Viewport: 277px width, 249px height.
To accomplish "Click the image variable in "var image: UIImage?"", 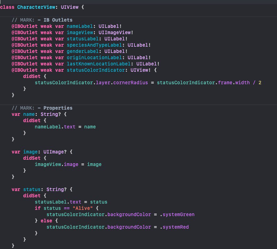I will pyautogui.click(x=30, y=152).
